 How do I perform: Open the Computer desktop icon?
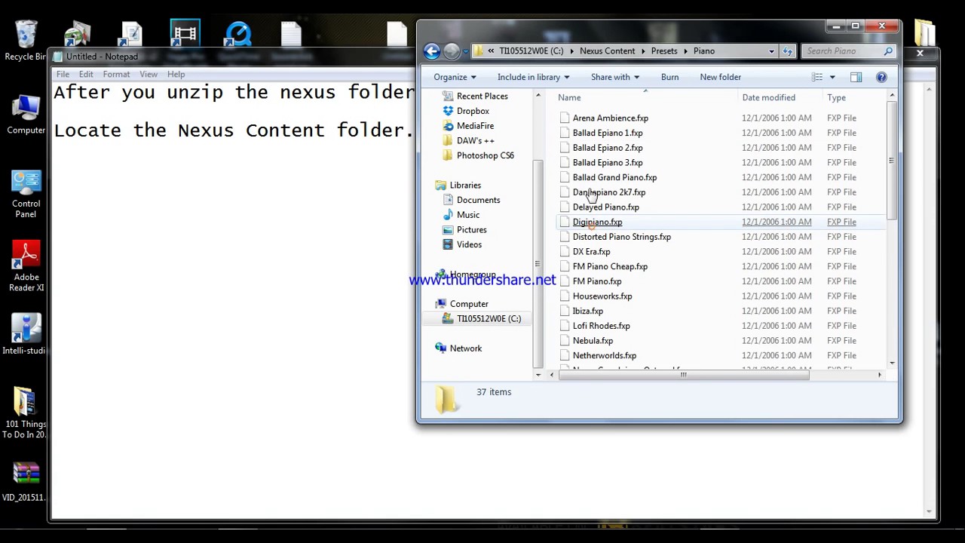pos(26,115)
